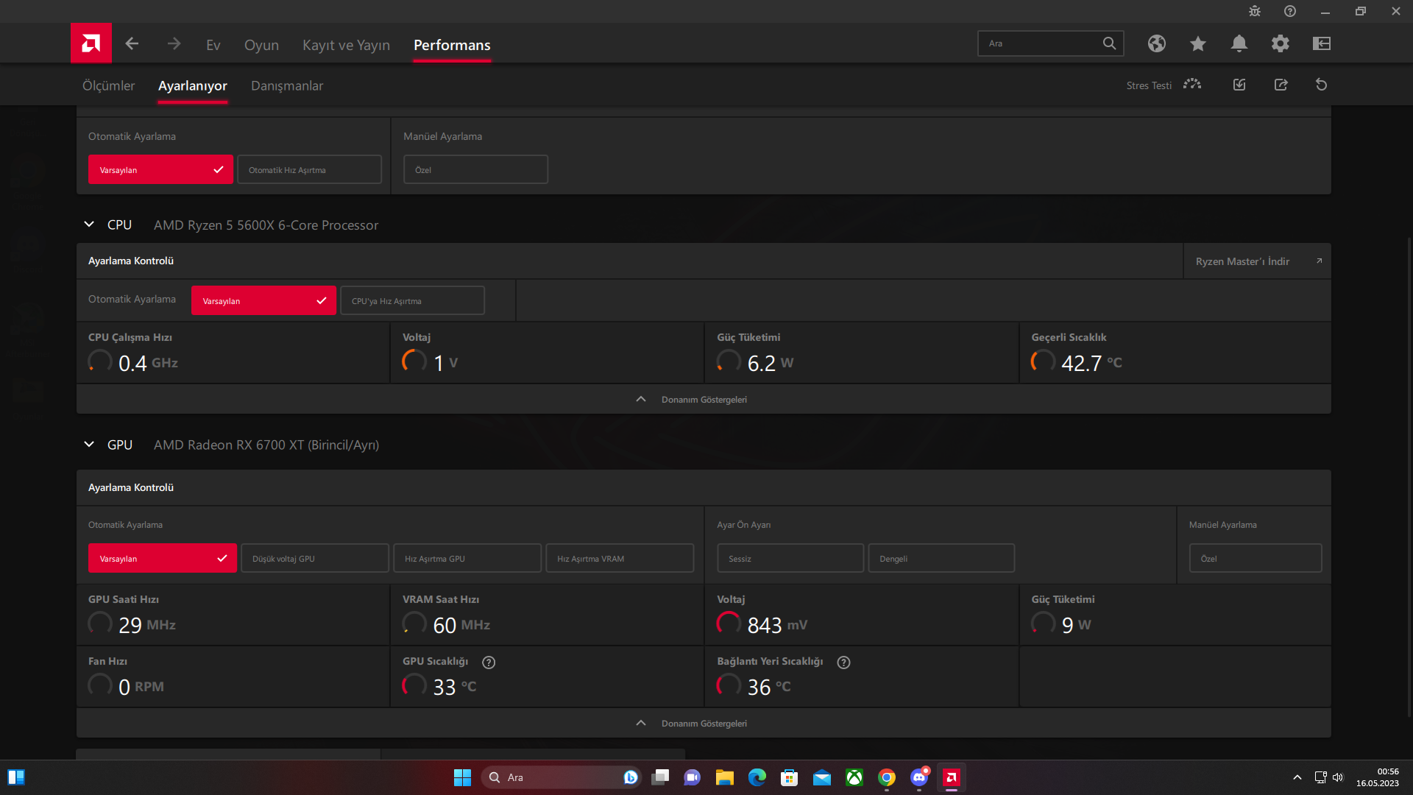Select Hız Aşırtma GPU option
The width and height of the screenshot is (1413, 795).
[x=467, y=558]
